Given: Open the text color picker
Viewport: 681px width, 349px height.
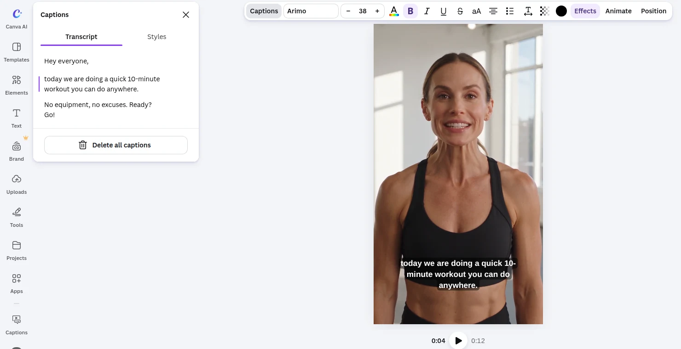Looking at the screenshot, I should point(394,11).
